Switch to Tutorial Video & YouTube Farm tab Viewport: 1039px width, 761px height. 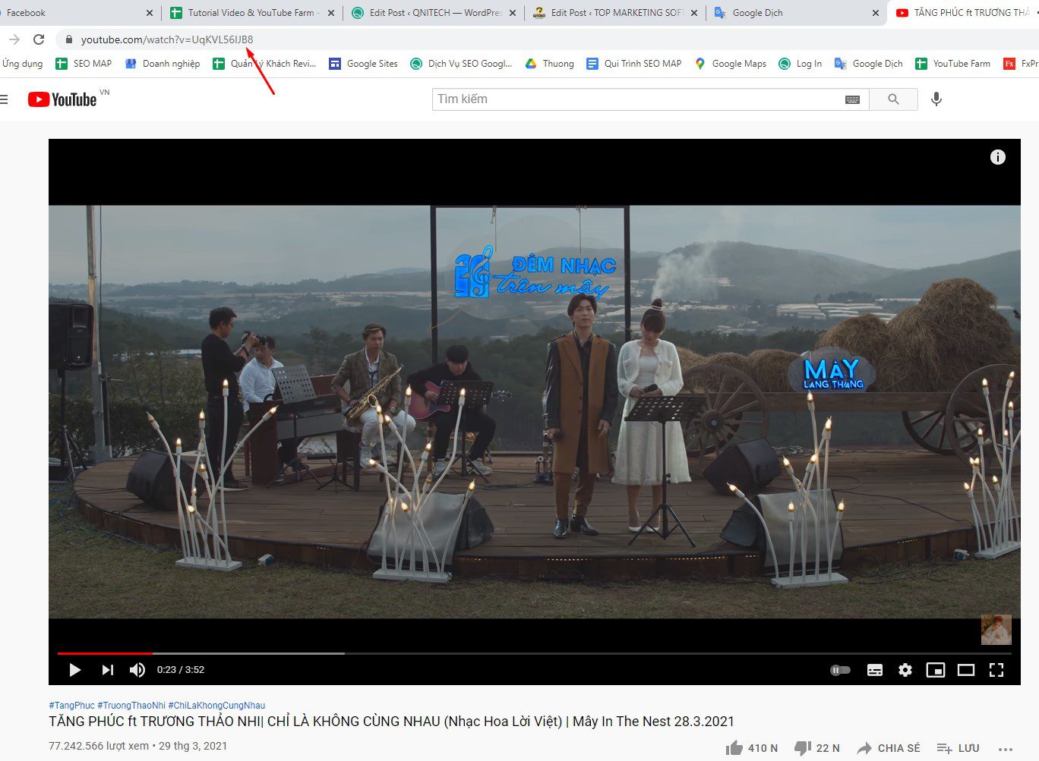(x=251, y=13)
